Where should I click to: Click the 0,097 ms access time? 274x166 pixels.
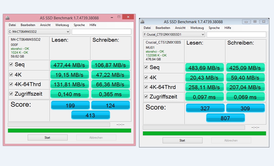coord(204,97)
